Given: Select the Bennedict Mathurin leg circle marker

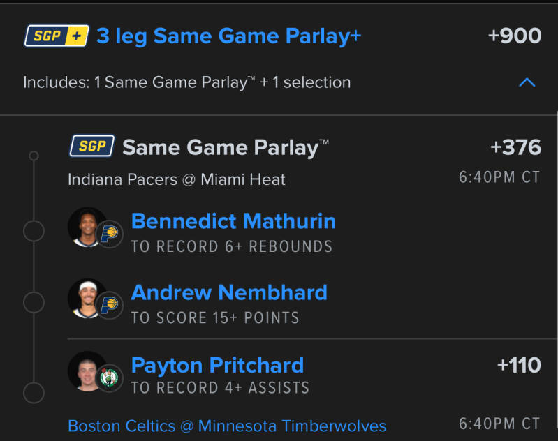Looking at the screenshot, I should pos(34,231).
